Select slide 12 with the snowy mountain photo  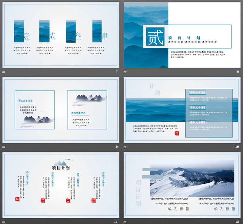click(x=182, y=185)
